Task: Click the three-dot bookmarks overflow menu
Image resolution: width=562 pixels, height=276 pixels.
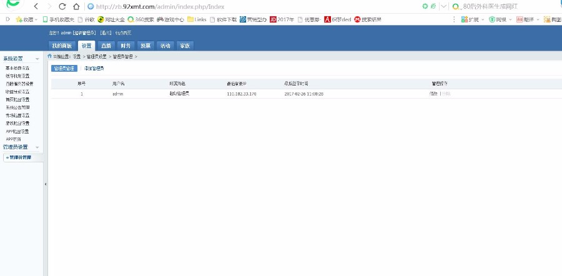Action: 454,19
